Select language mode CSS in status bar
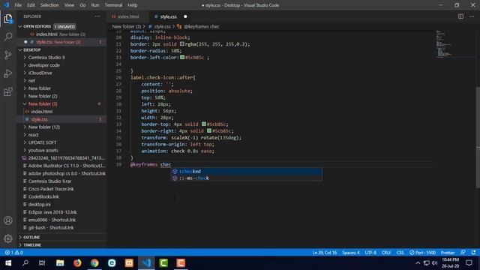480x270 pixels. [x=400, y=253]
